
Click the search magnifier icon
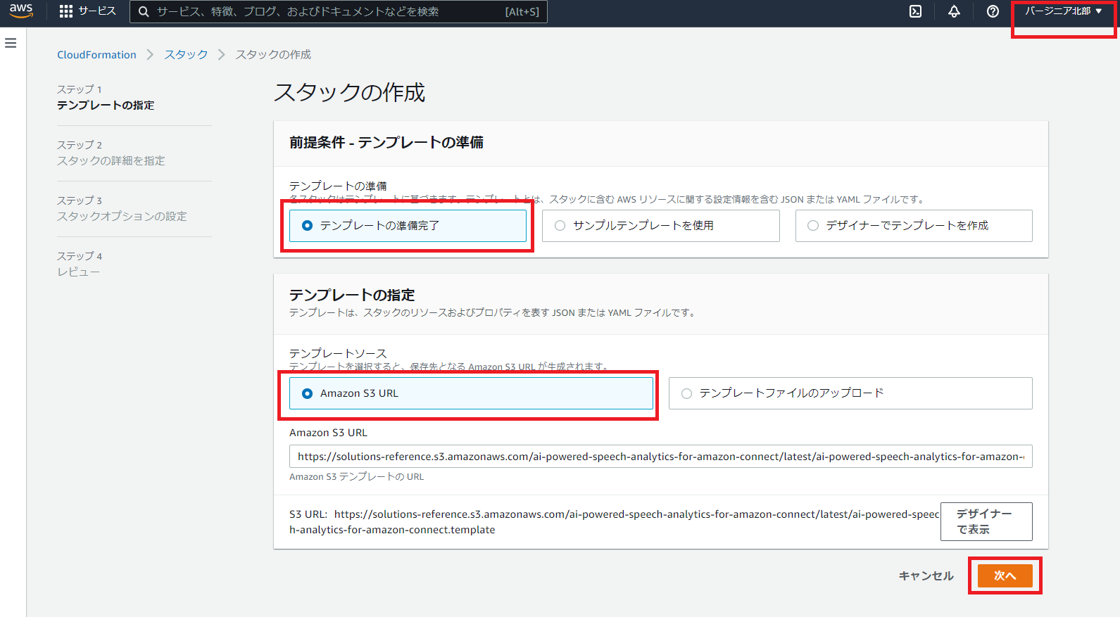coord(144,11)
